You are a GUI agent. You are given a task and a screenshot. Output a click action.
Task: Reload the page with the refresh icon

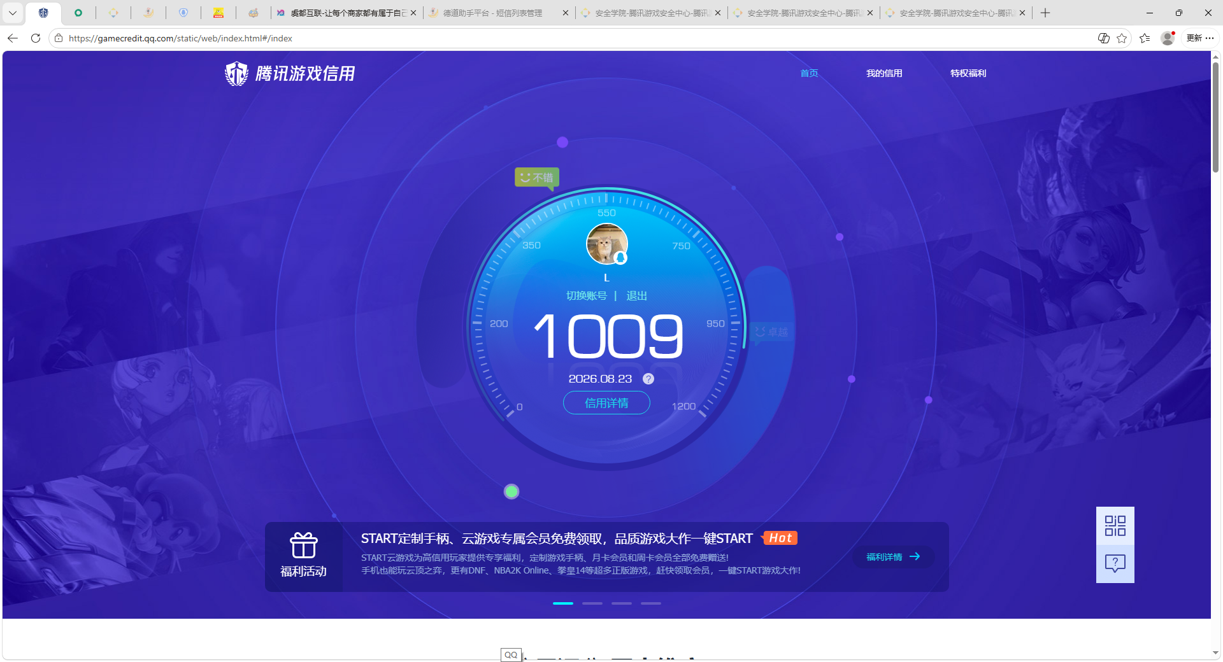36,38
